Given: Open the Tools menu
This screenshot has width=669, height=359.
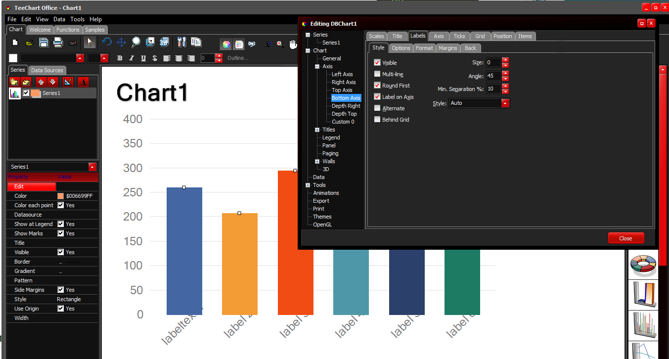Looking at the screenshot, I should coord(77,19).
